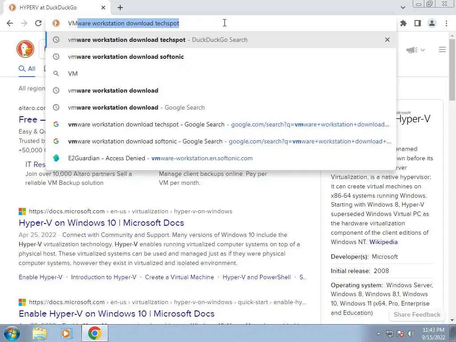Screen dimensions: 456x342
Task: Click 'Developer(s): Microsoft' text
Action: pos(364,256)
